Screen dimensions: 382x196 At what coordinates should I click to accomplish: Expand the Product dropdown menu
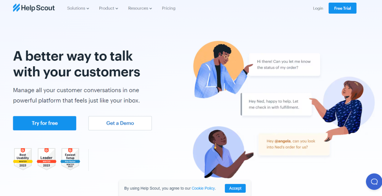(x=109, y=8)
